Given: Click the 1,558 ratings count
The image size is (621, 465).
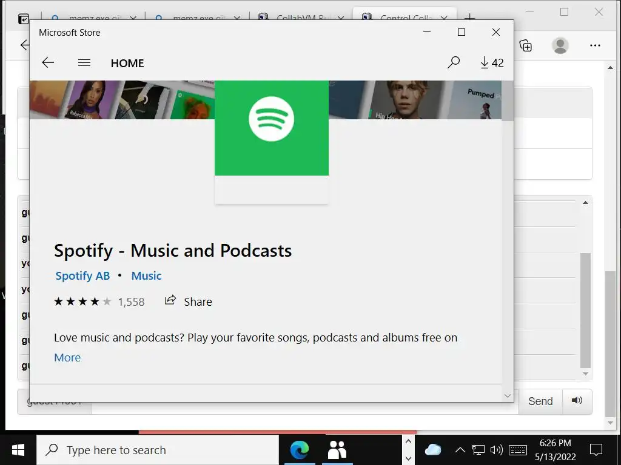Looking at the screenshot, I should coord(131,302).
